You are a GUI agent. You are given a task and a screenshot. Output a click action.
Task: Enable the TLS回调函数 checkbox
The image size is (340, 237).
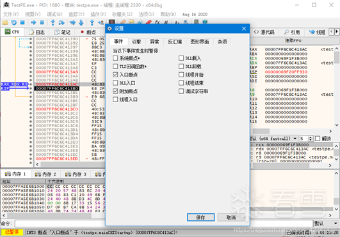(x=115, y=66)
